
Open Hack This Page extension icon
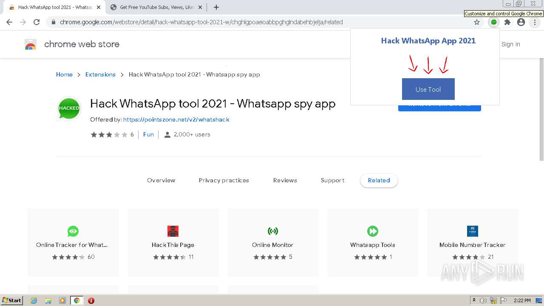173,231
